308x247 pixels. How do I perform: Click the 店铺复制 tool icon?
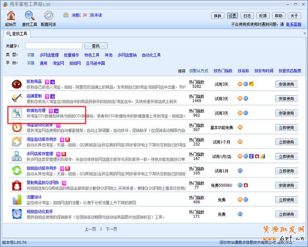[x=17, y=98]
